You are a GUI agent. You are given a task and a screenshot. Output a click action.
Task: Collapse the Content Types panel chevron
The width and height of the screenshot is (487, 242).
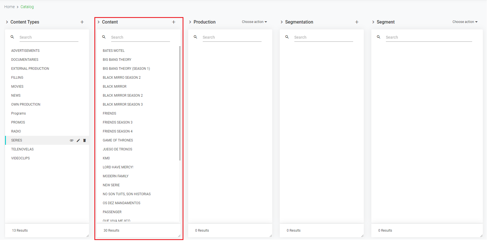(x=7, y=22)
